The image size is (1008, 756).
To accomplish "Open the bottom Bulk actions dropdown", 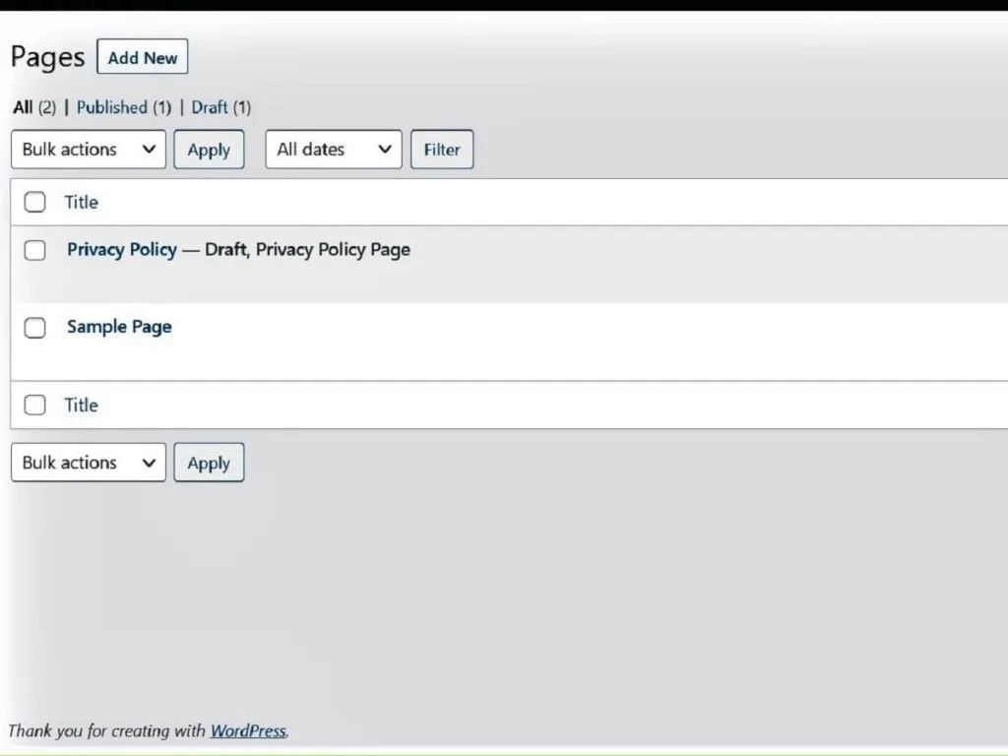I will (88, 463).
